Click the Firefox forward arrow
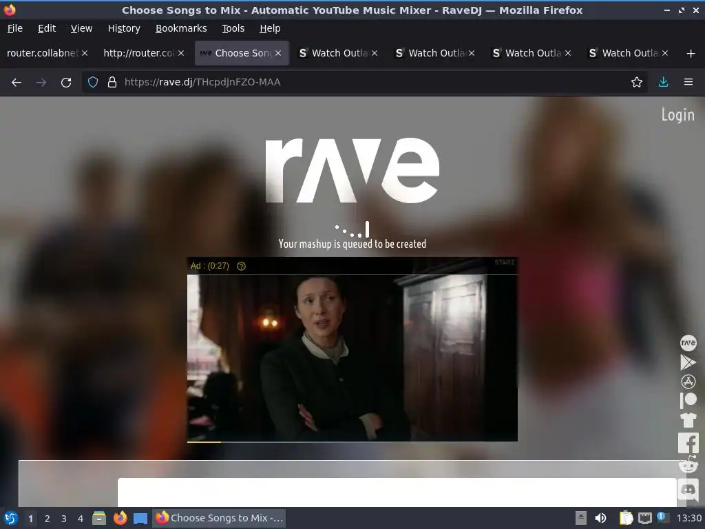This screenshot has height=529, width=705. [41, 83]
